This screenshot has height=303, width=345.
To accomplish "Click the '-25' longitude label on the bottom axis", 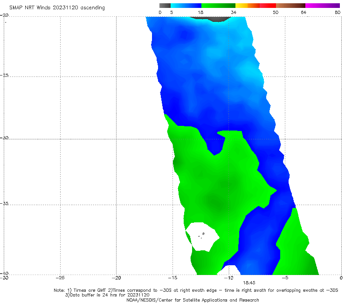I will tap(60, 278).
